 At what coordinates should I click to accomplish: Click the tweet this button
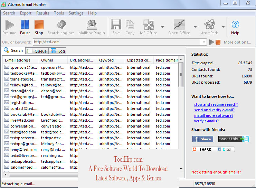(x=234, y=139)
